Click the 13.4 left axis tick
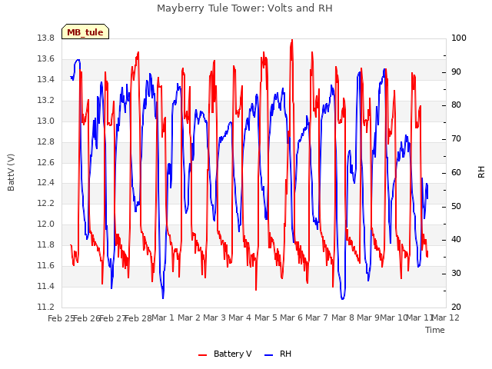 46,79
